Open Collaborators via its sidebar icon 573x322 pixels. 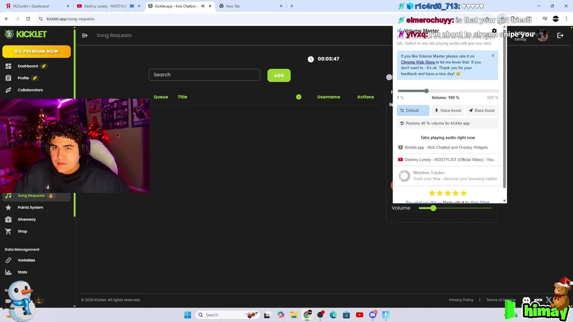(x=8, y=90)
